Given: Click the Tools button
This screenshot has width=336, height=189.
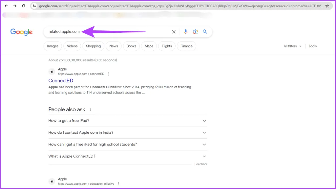Looking at the screenshot, I should [313, 46].
